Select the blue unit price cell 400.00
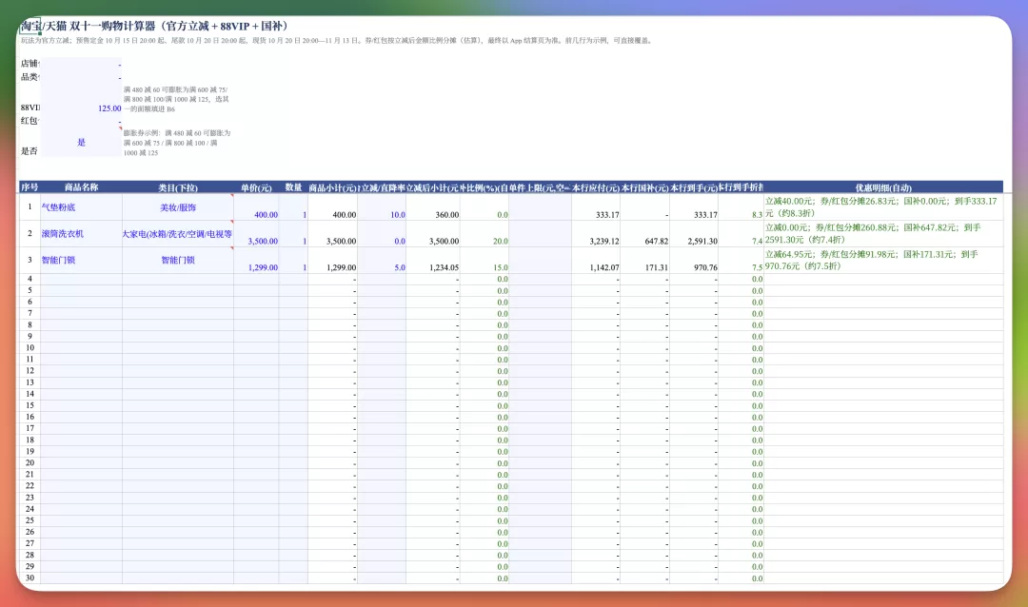 click(x=256, y=207)
